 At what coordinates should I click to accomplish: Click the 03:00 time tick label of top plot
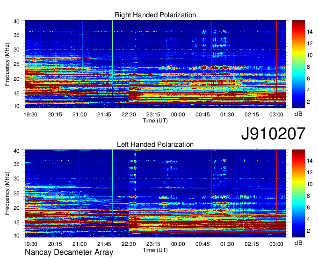click(276, 115)
